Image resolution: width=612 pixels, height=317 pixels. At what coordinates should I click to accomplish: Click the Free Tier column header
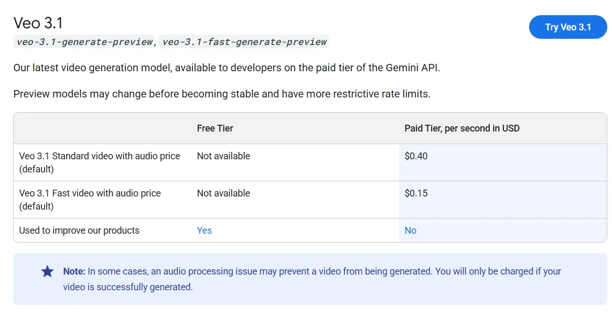(x=215, y=128)
